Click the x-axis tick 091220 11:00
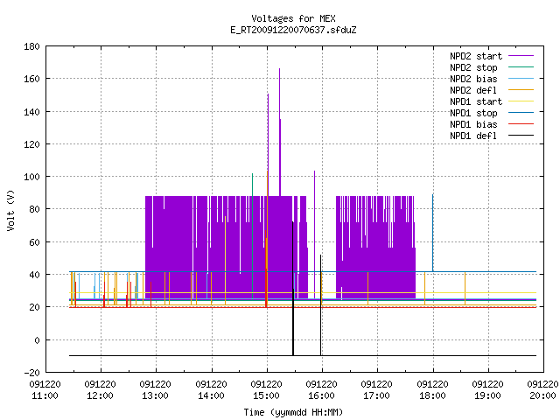560x420 pixels. 45,390
